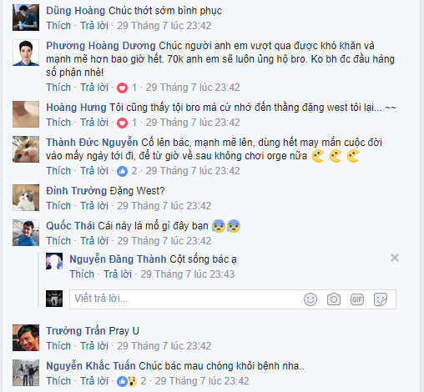Open Quốc Thái's profile name link
The width and height of the screenshot is (424, 392).
pyautogui.click(x=70, y=226)
